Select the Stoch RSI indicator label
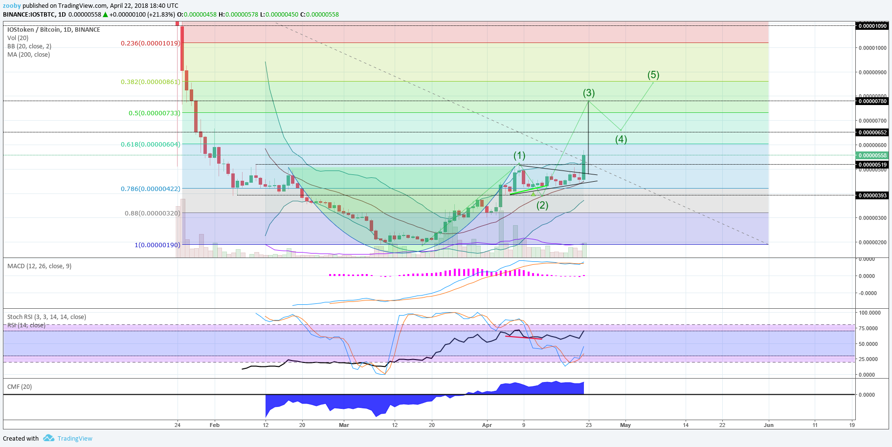Viewport: 892px width, 447px height. pyautogui.click(x=46, y=317)
